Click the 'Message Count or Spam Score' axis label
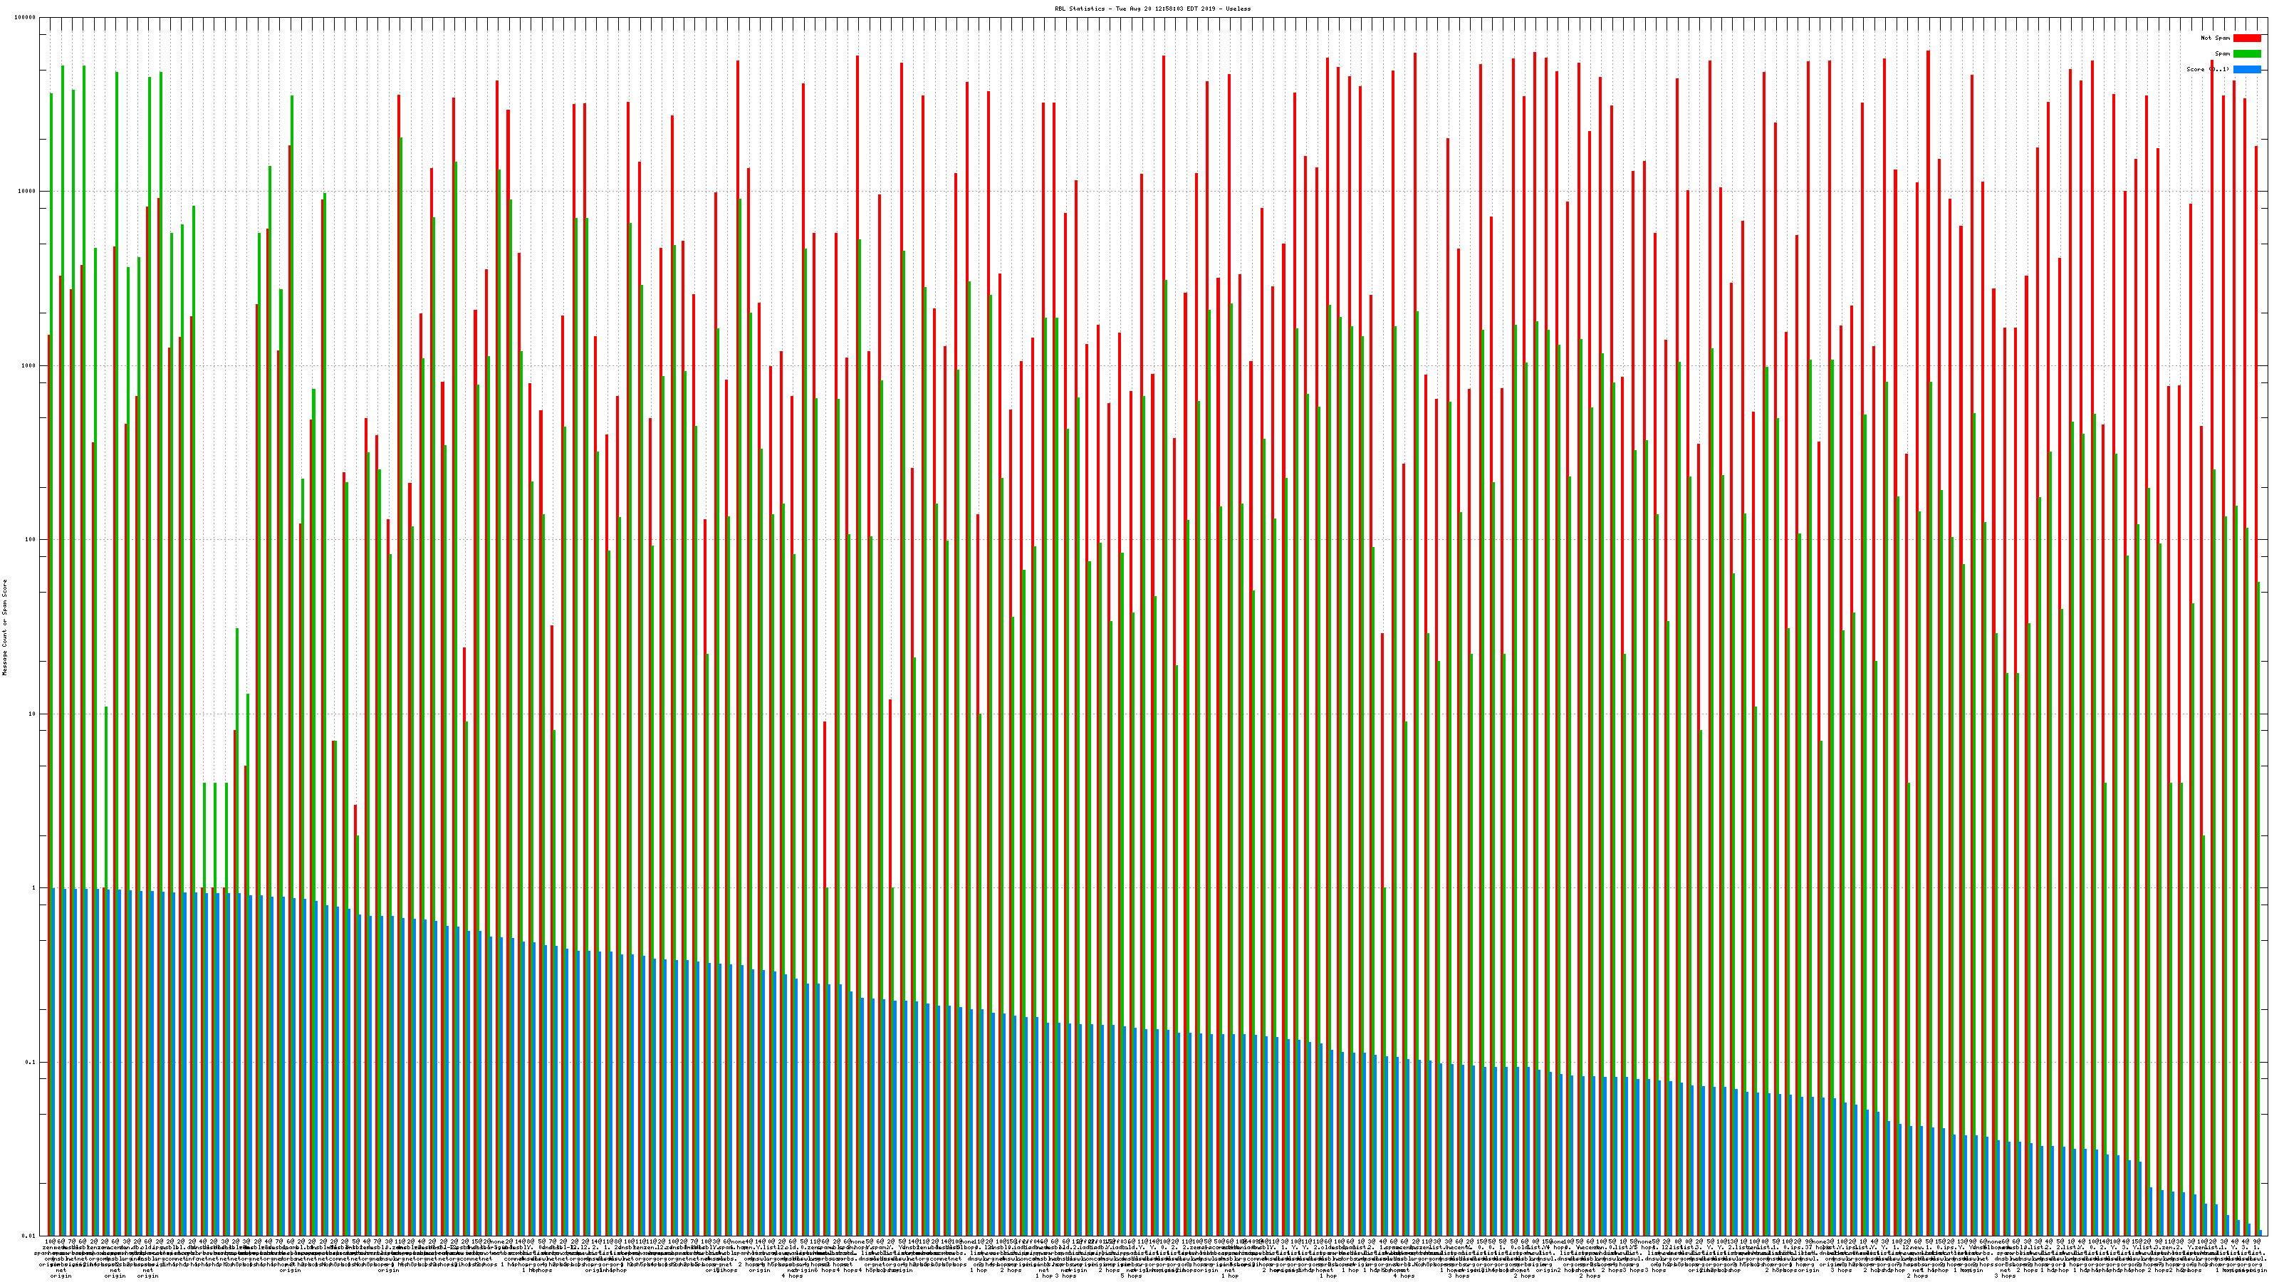The height and width of the screenshot is (1282, 2279). 4,627
